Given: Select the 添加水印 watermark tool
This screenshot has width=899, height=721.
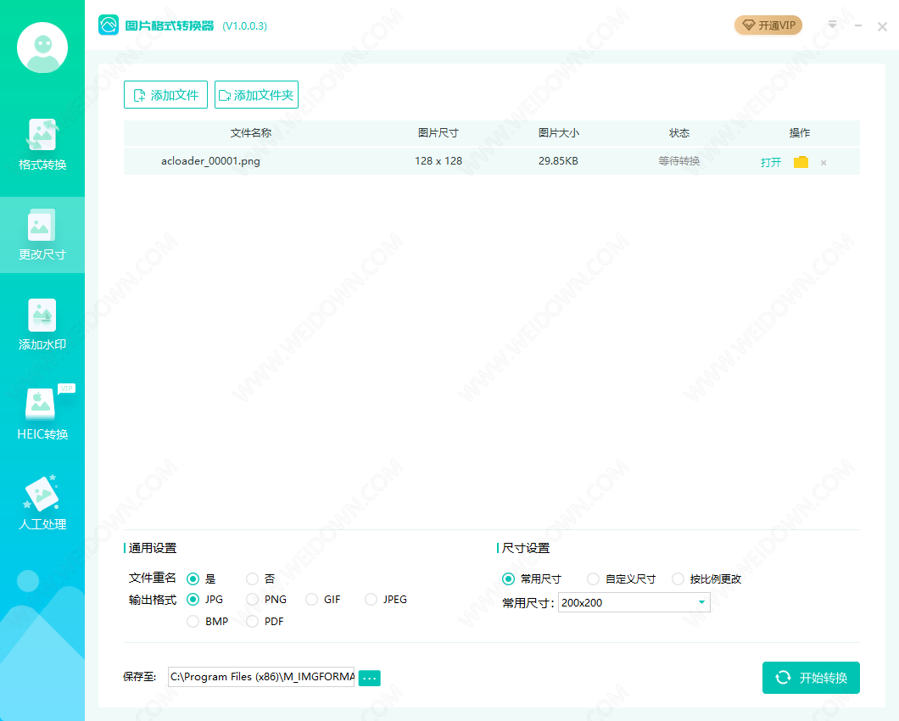Looking at the screenshot, I should click(x=42, y=324).
